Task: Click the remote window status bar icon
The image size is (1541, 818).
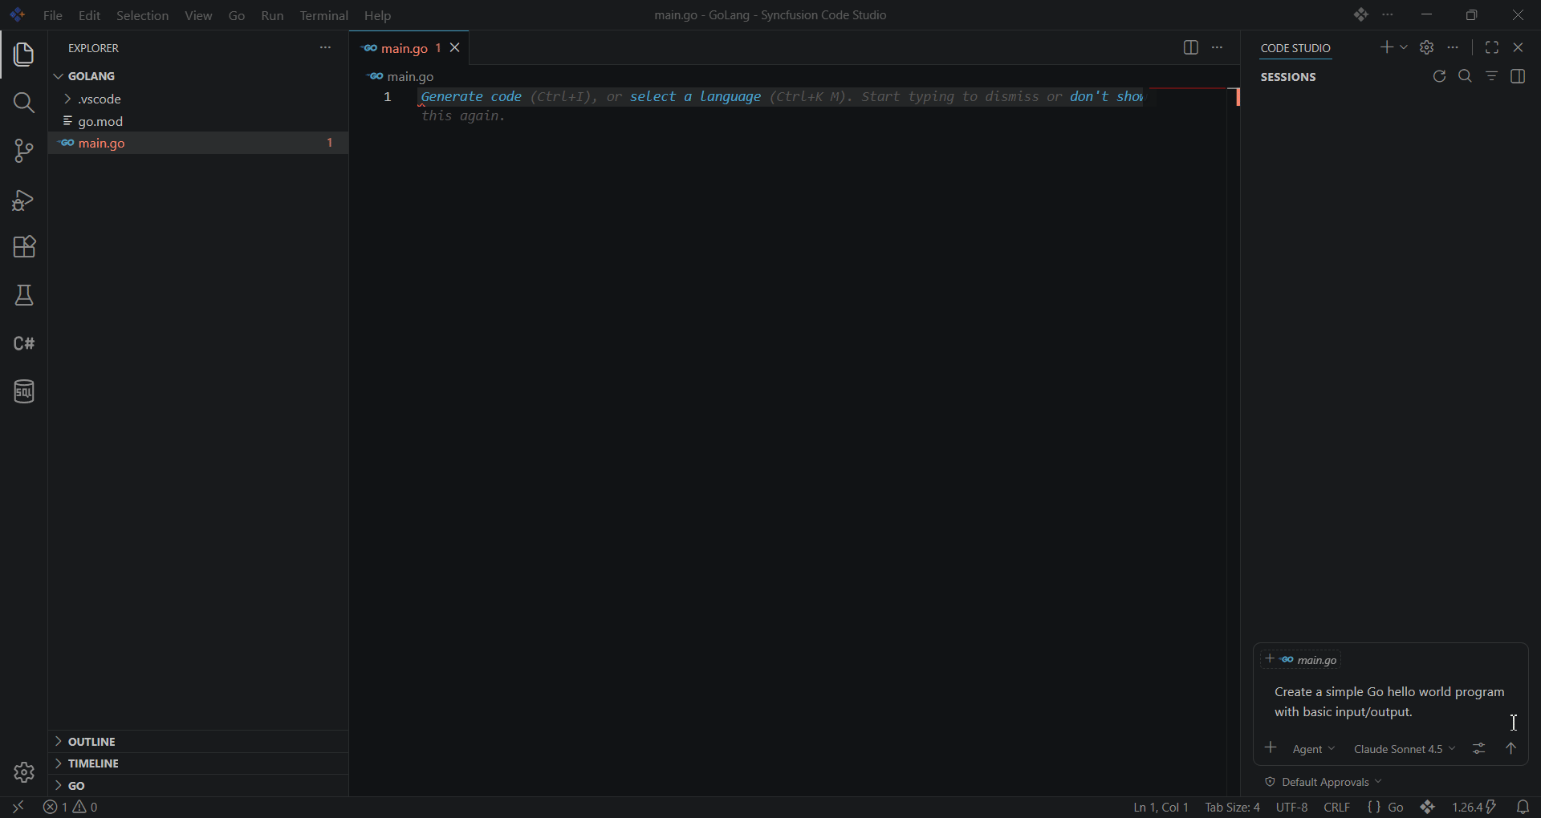Action: [18, 808]
